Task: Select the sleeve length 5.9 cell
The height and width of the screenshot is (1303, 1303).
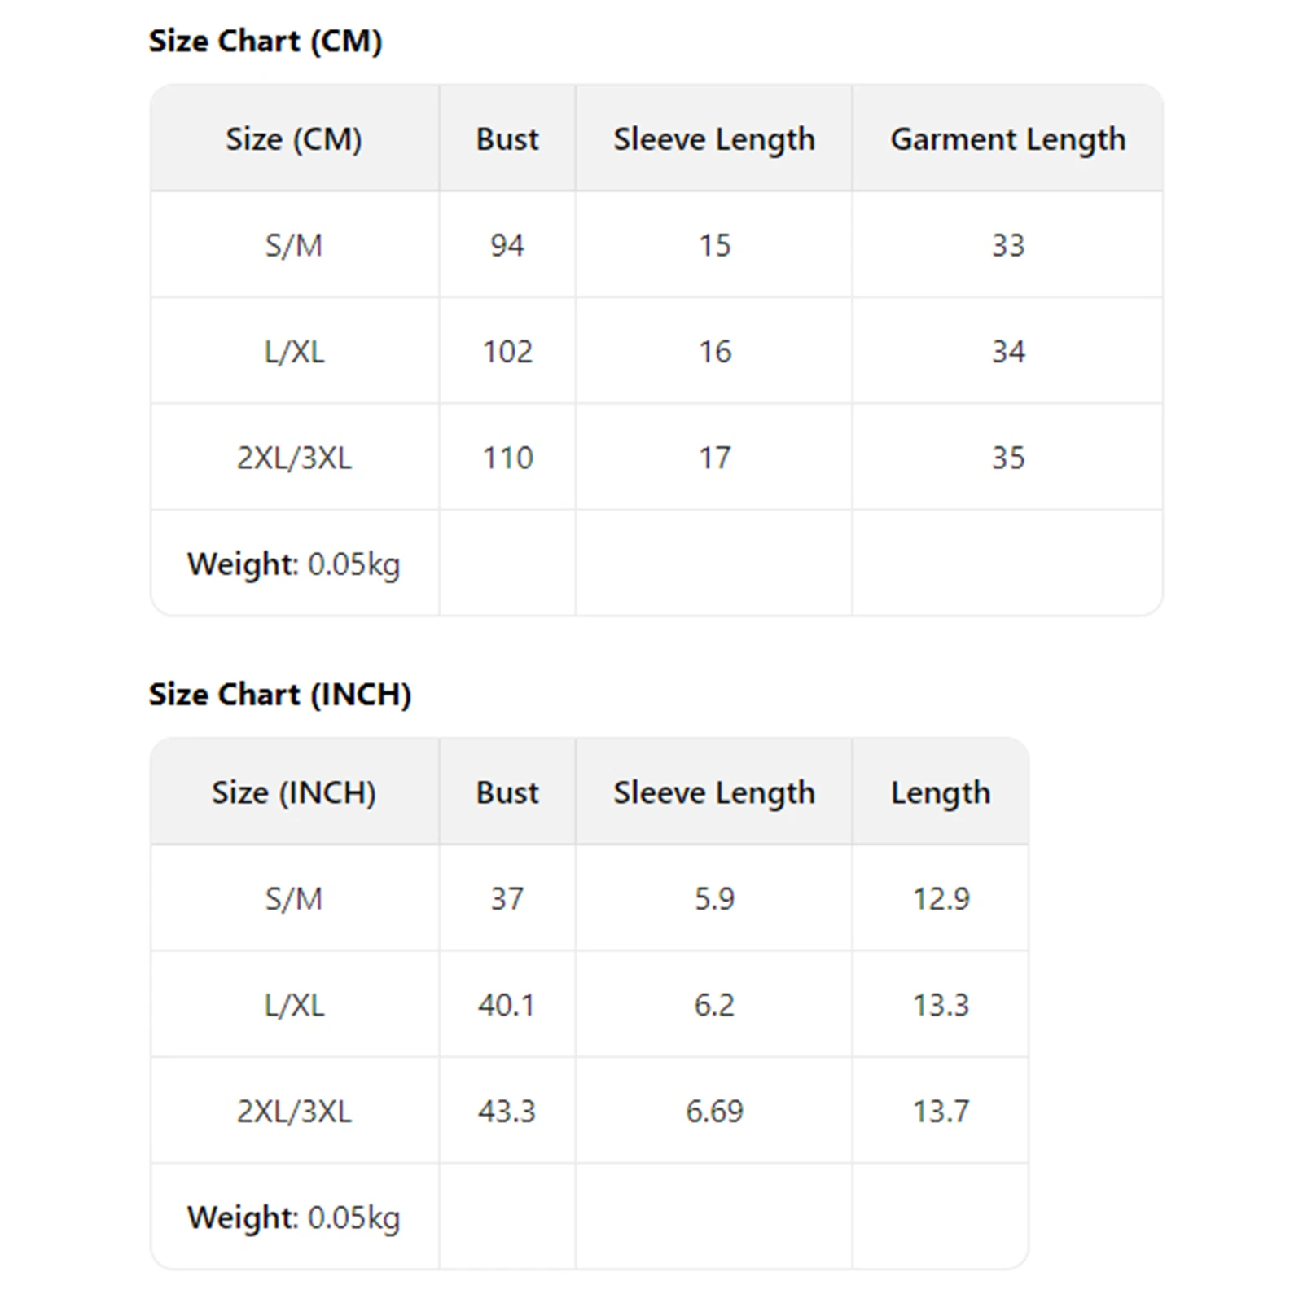Action: click(x=714, y=899)
